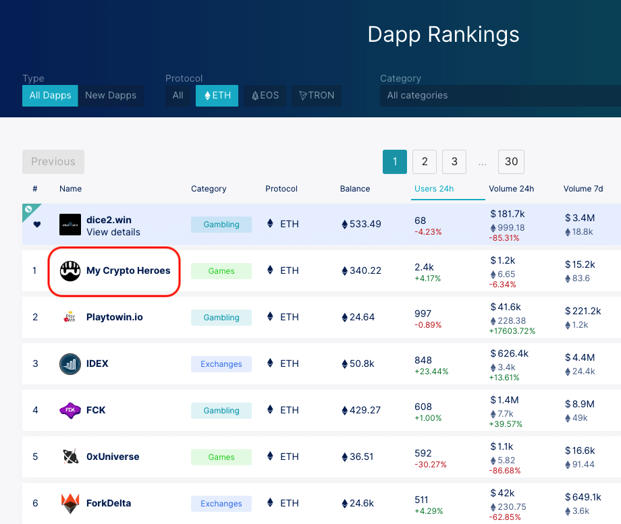Click the Name column header

(70, 189)
